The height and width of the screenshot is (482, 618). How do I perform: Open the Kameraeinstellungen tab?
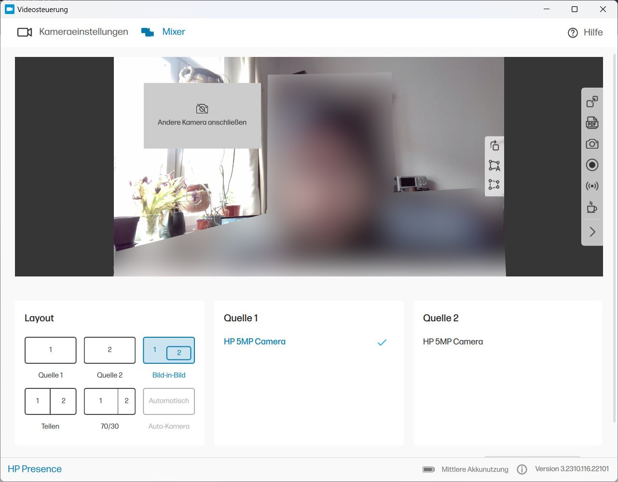72,32
